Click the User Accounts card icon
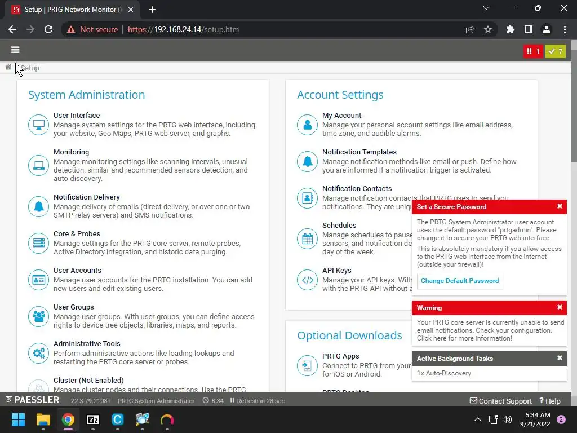Screen dimensions: 577x433 39,280
